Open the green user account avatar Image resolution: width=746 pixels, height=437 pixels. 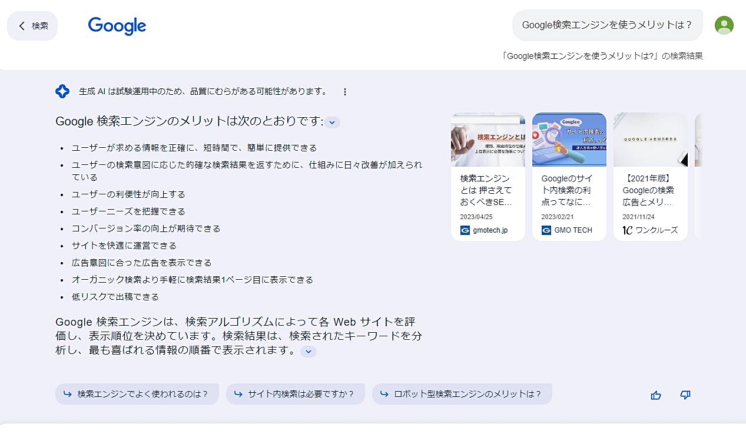pos(724,25)
